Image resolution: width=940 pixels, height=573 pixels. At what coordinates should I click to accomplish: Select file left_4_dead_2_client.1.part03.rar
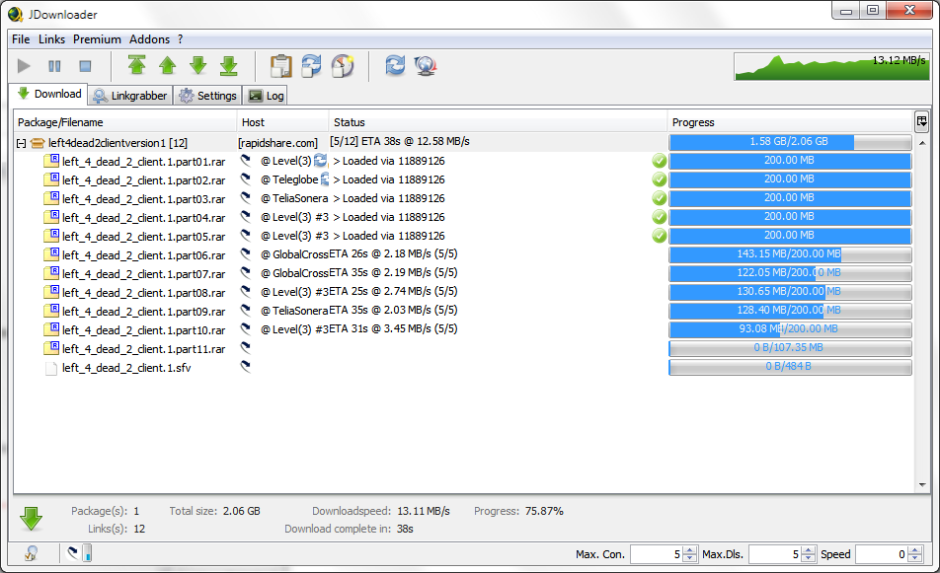144,199
